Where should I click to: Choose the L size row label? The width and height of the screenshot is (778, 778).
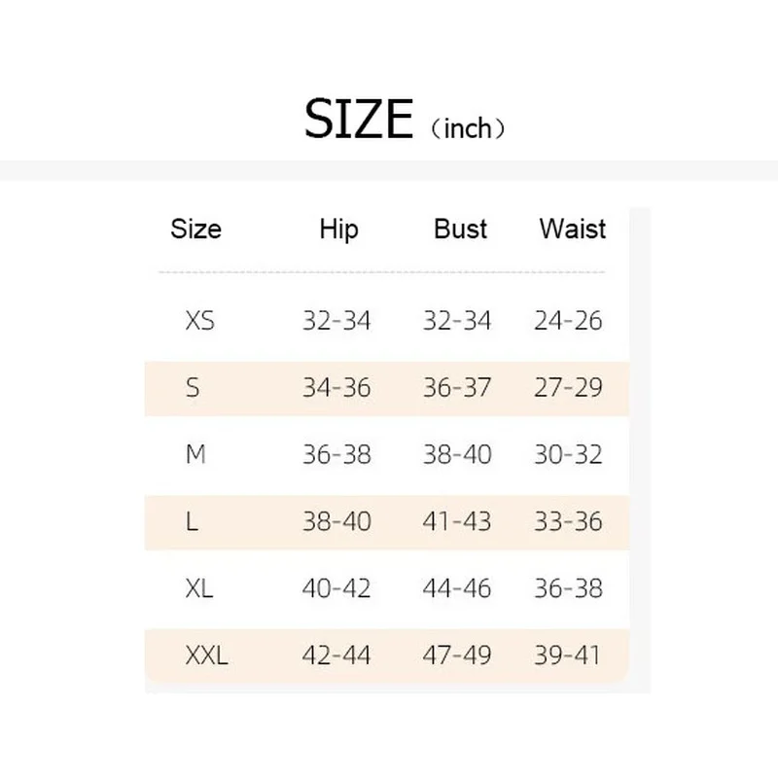pyautogui.click(x=192, y=522)
